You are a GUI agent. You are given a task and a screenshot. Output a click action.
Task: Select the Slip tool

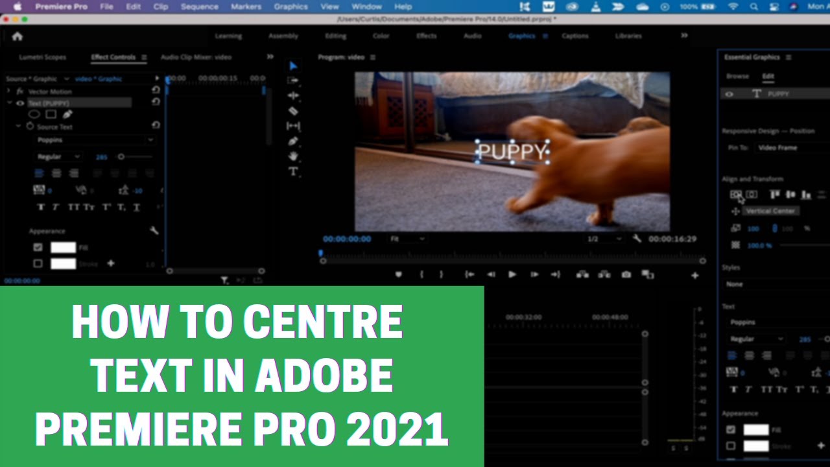click(x=293, y=126)
